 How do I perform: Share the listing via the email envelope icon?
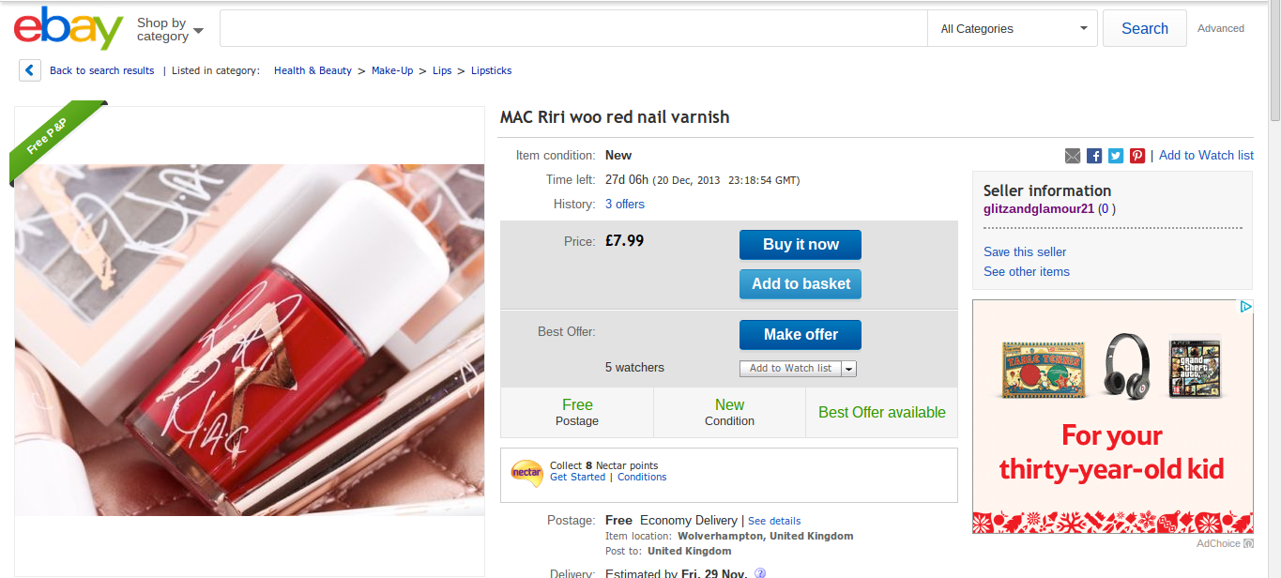(1073, 156)
